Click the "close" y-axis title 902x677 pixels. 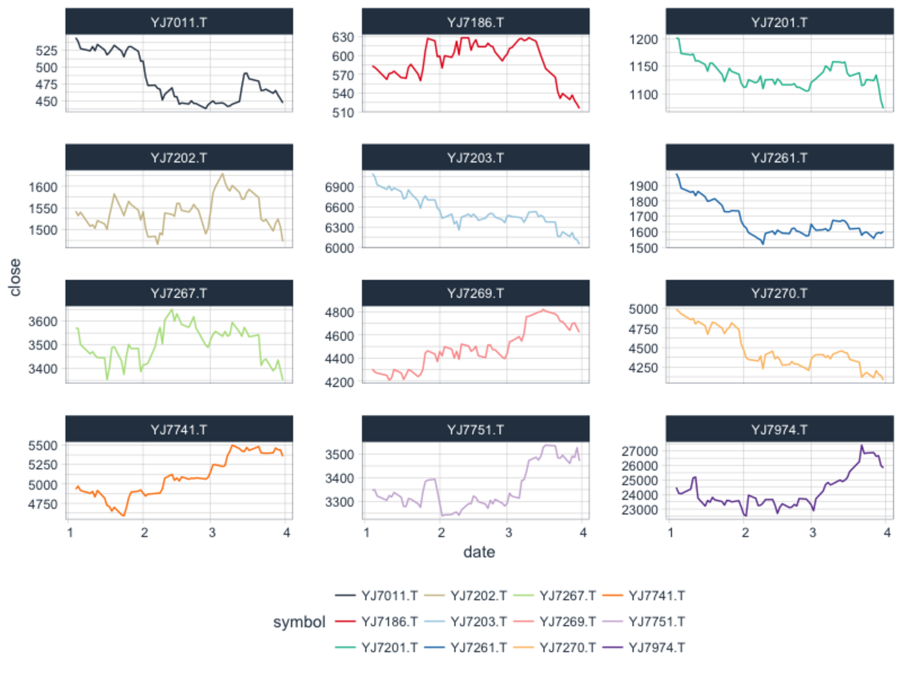[x=15, y=277]
